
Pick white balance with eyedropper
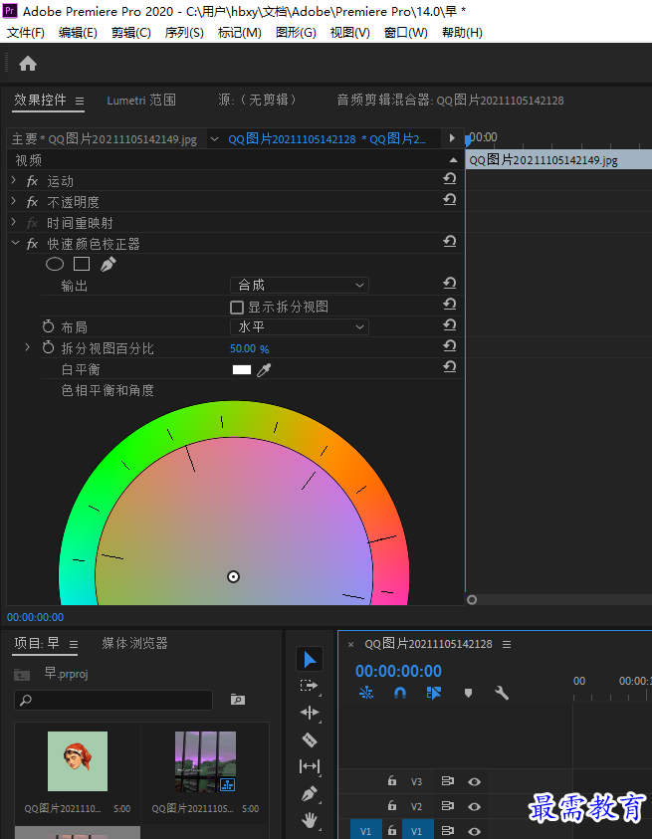point(264,370)
